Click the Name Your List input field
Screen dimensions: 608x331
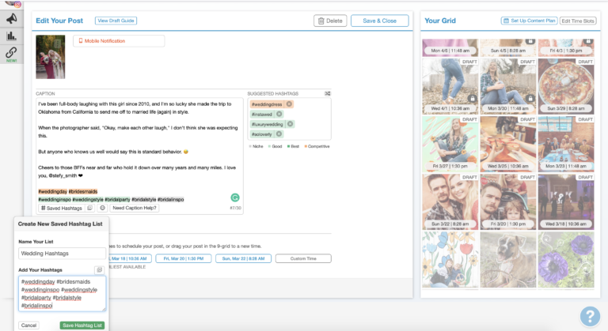point(62,253)
